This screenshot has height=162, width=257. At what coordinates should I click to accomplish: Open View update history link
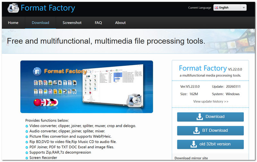211,101
